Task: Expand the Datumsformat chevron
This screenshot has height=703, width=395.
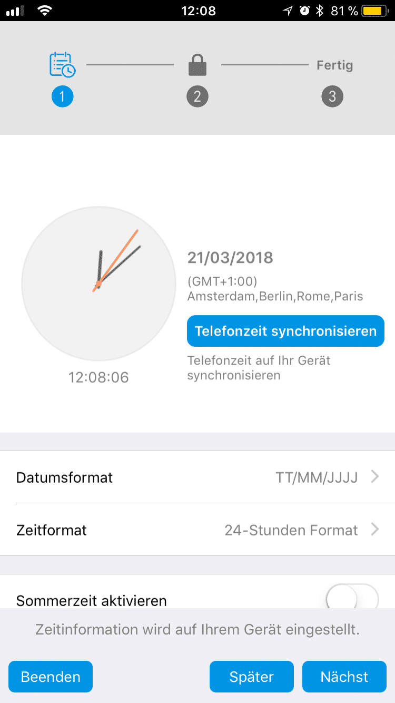Action: click(375, 477)
